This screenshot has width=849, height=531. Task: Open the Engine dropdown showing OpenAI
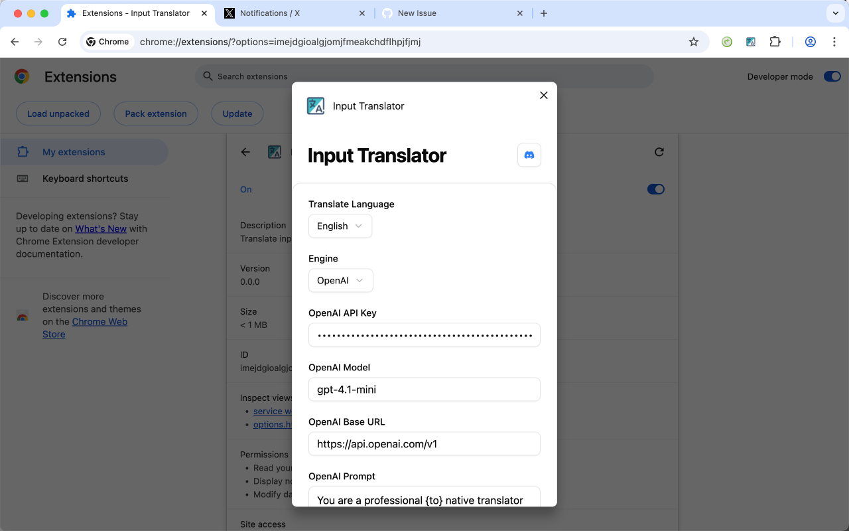pyautogui.click(x=340, y=280)
